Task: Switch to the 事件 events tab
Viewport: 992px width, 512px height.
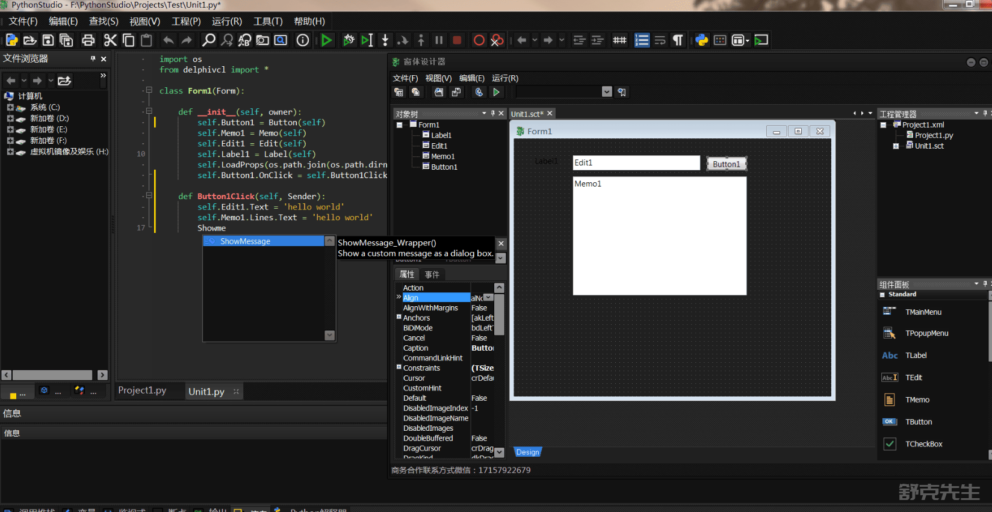Action: point(432,274)
